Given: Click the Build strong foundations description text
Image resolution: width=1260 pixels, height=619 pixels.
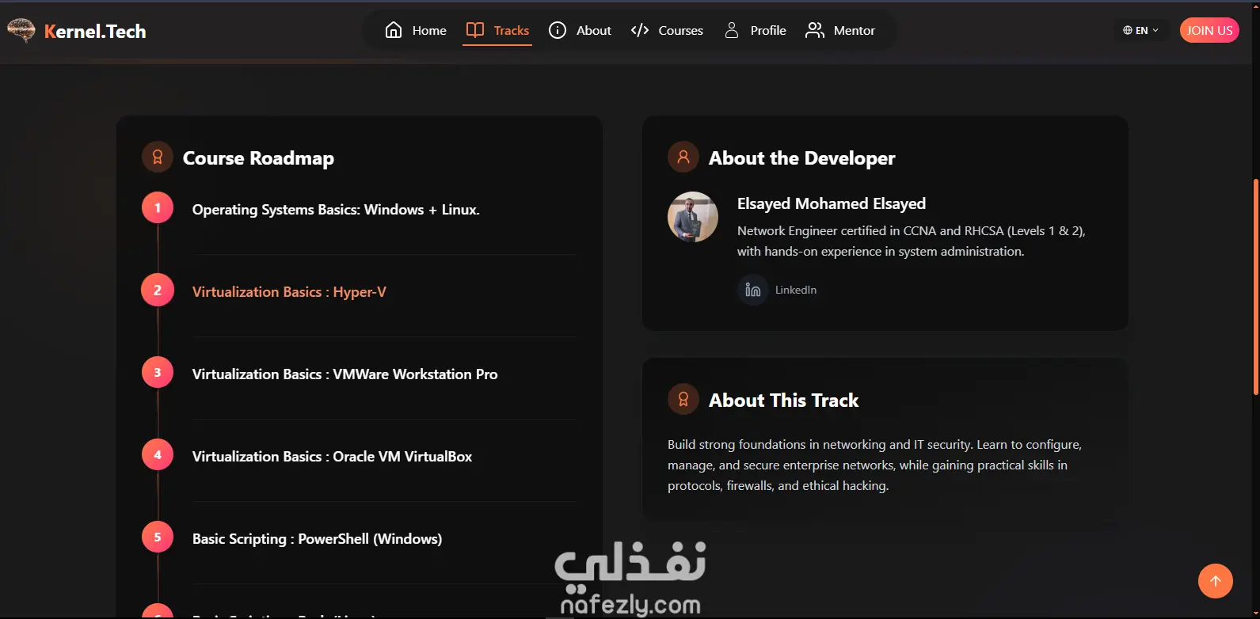Looking at the screenshot, I should [874, 465].
